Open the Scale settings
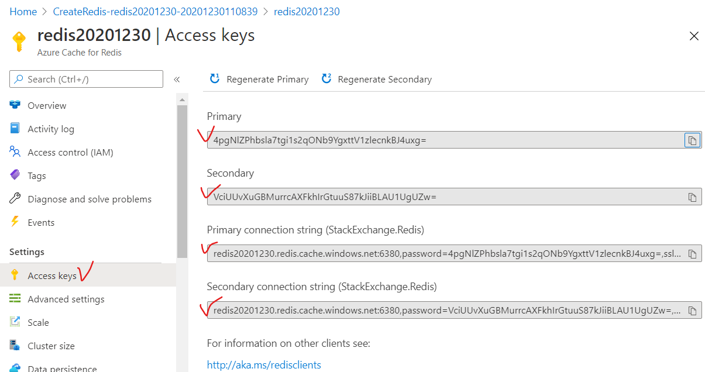The width and height of the screenshot is (705, 372). 38,322
